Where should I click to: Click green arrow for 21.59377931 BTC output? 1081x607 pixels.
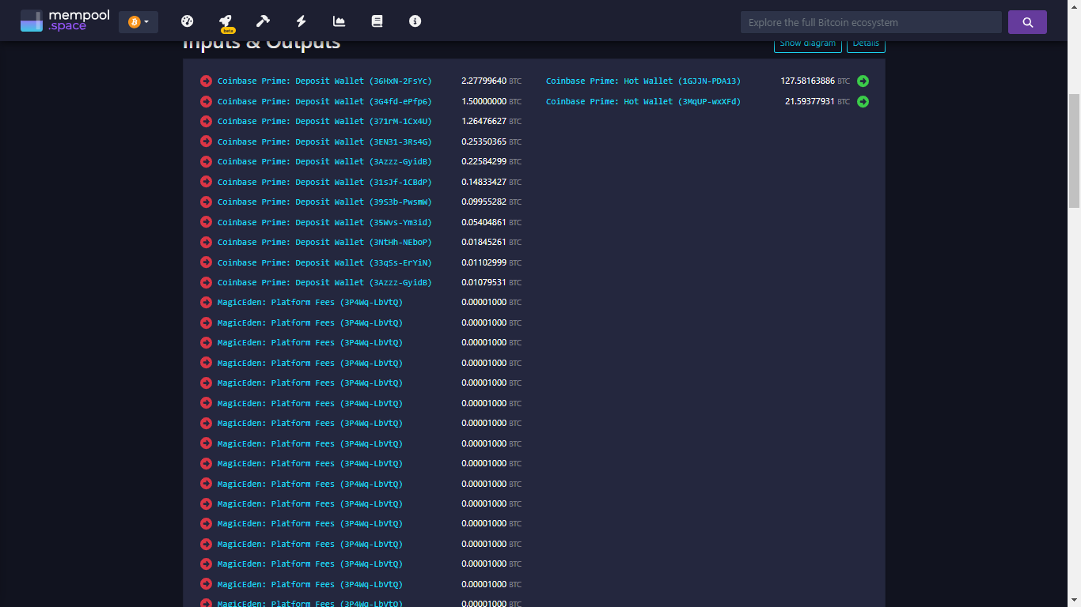(863, 101)
